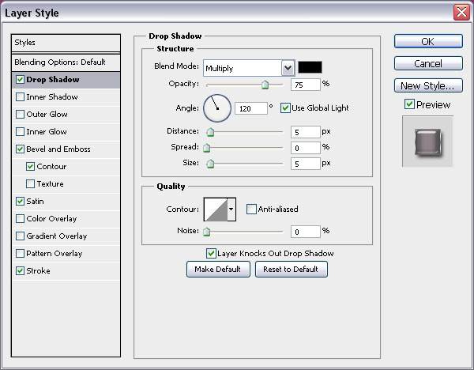The image size is (474, 370).
Task: Enable the Outer Glow checkbox
Action: pyautogui.click(x=20, y=115)
